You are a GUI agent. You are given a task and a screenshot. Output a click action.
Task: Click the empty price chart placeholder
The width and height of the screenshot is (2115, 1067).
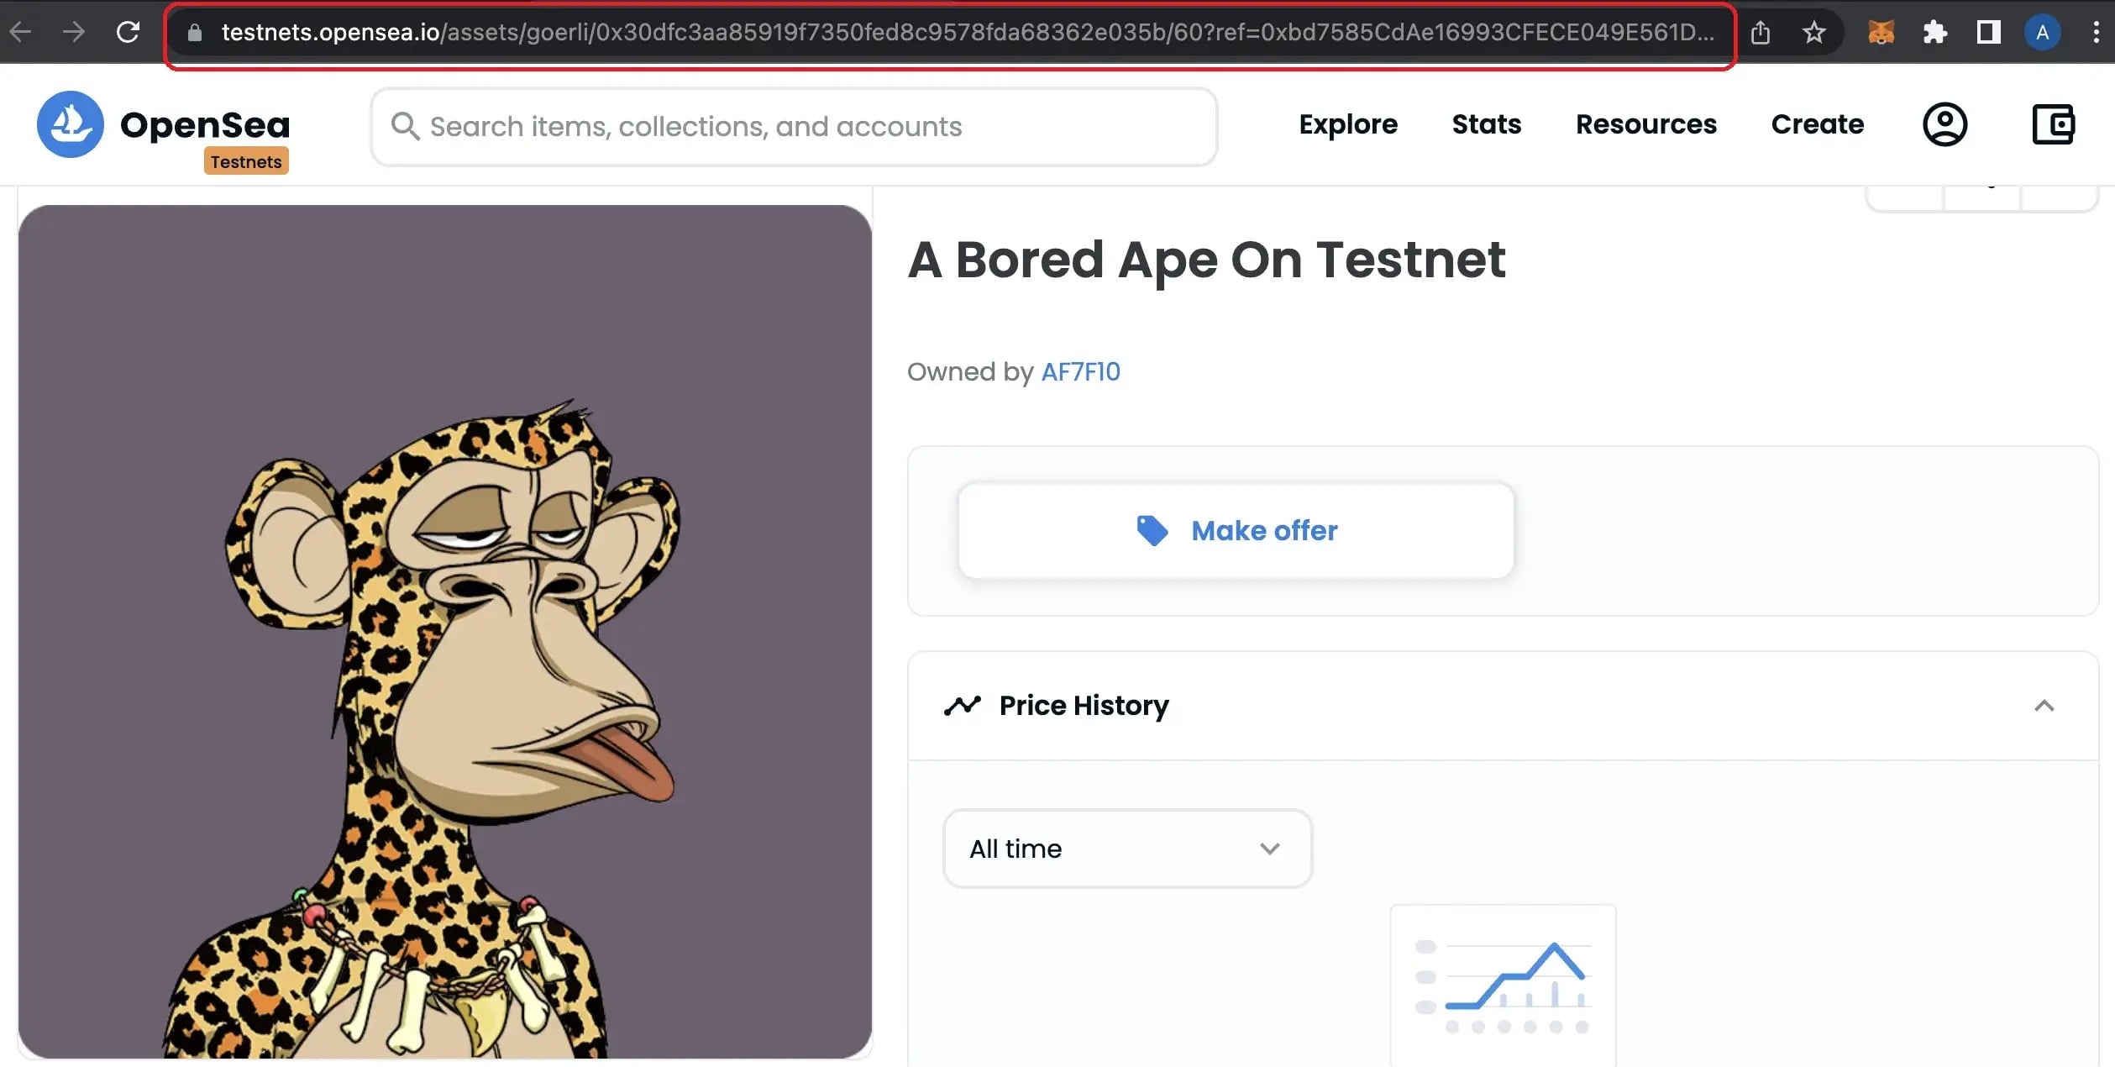pos(1504,985)
